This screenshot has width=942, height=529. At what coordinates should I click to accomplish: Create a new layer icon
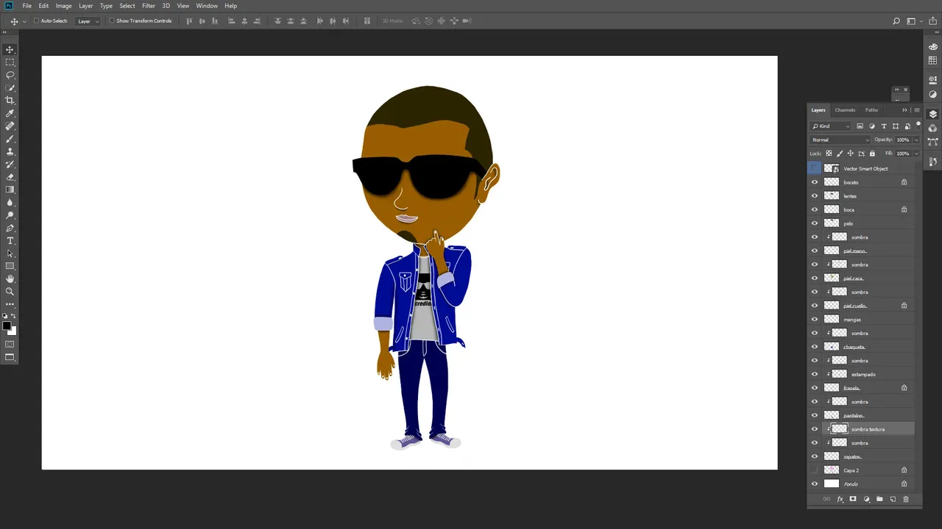coord(893,499)
